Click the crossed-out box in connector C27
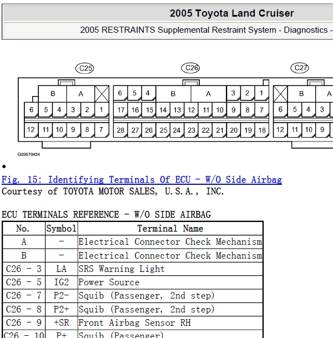This screenshot has width=333, height=338. click(280, 94)
